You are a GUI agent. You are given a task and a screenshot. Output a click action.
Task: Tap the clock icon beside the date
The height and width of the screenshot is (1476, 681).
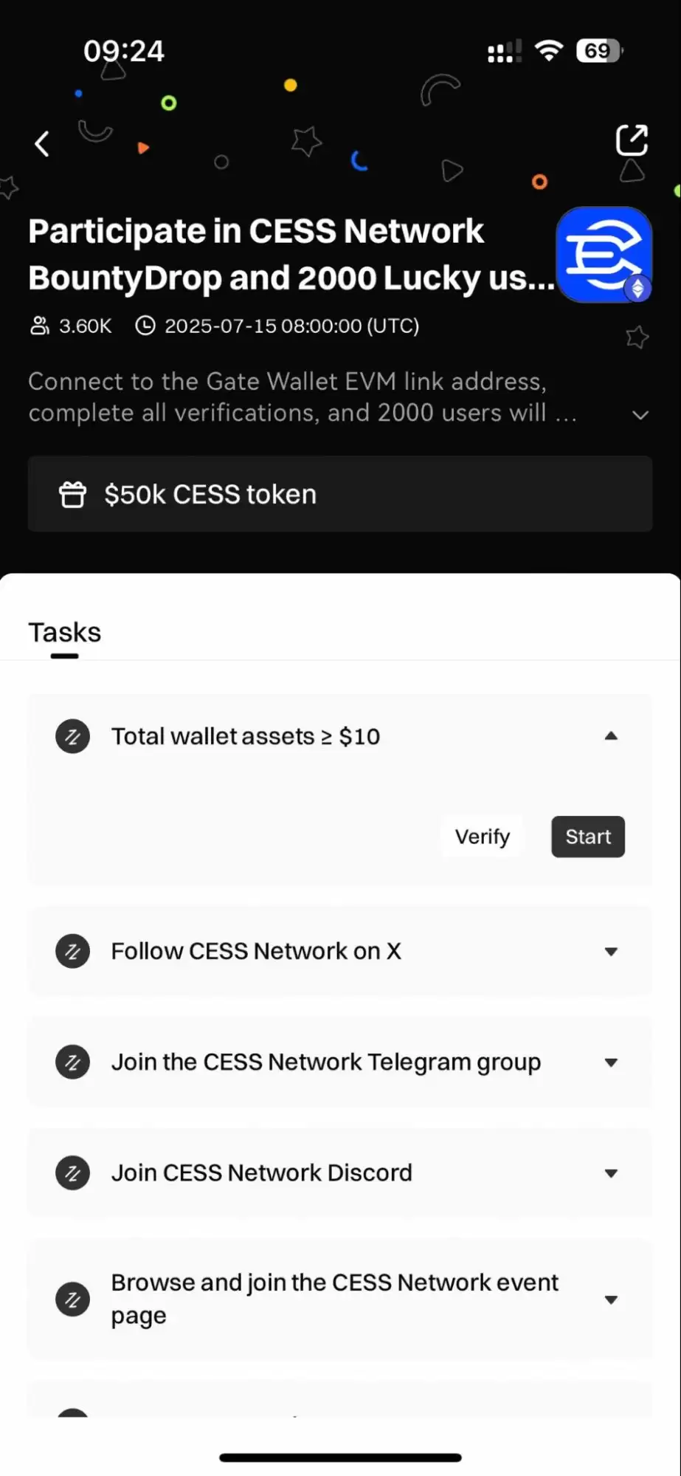click(145, 326)
